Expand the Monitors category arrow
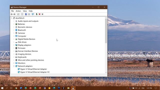This screenshot has height=90, width=160. click(14, 63)
